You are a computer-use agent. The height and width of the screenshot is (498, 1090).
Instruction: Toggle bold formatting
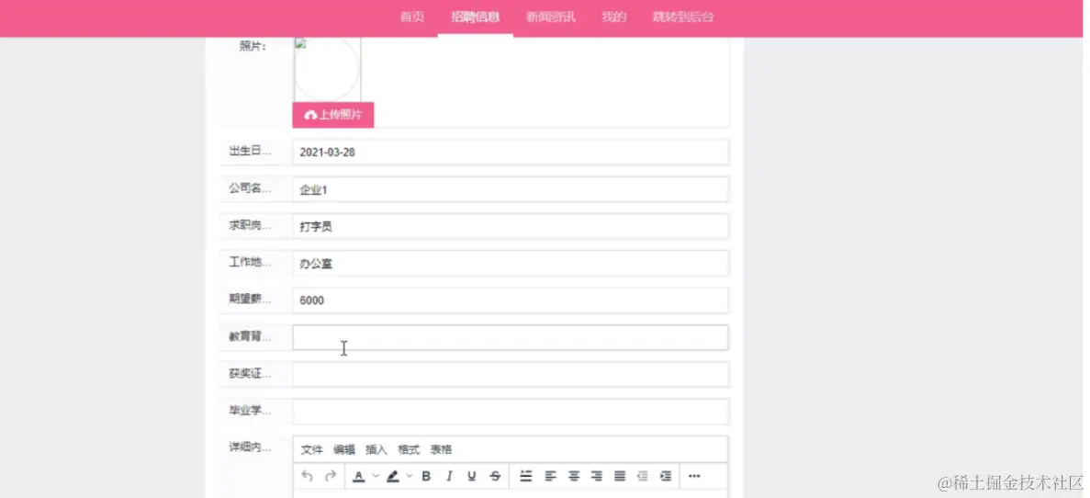[426, 477]
